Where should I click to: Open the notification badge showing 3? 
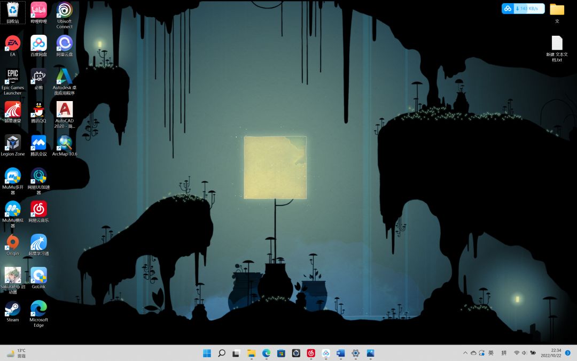(x=568, y=353)
